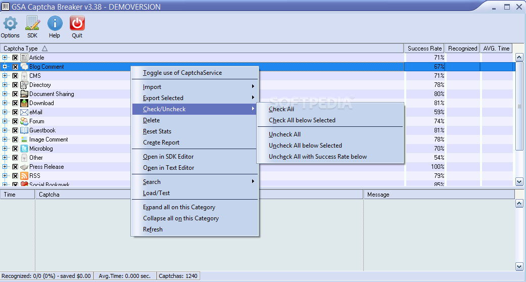This screenshot has width=526, height=282.
Task: Click the application icon in title bar
Action: click(6, 7)
